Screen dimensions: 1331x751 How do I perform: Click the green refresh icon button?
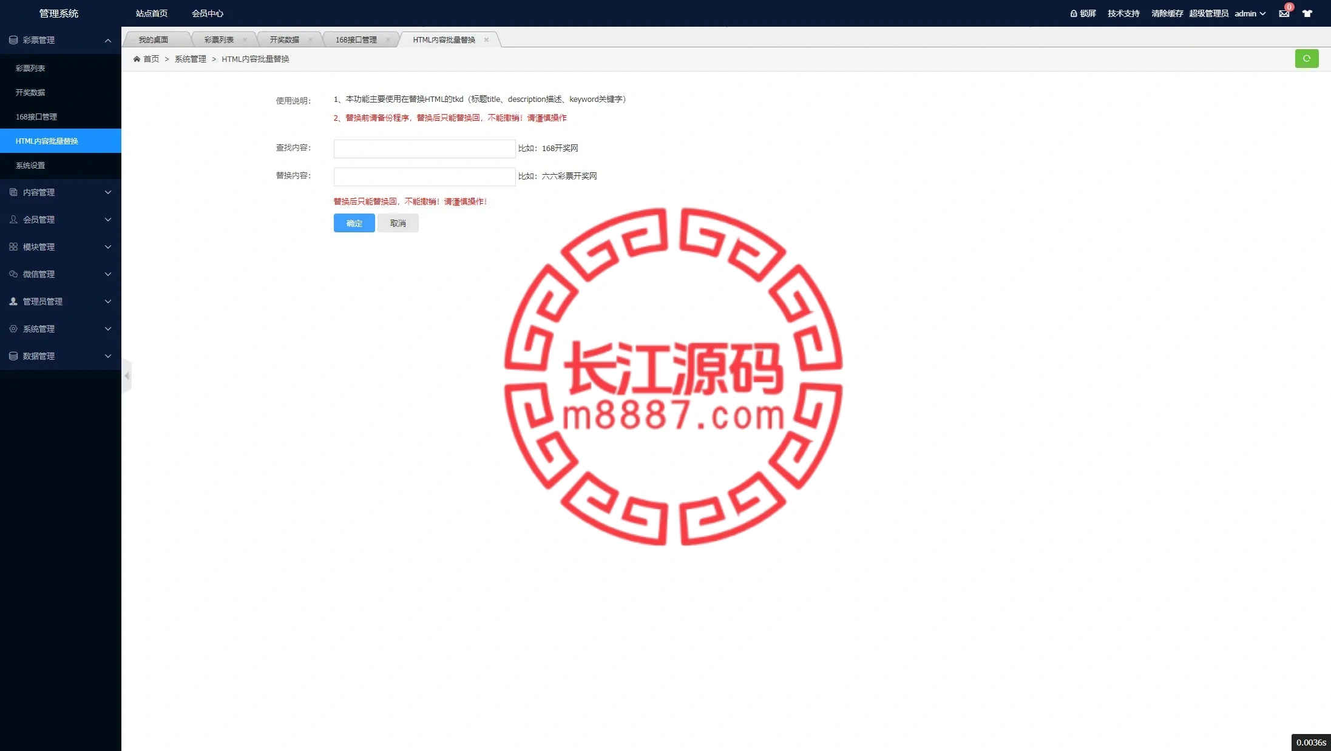[1306, 59]
